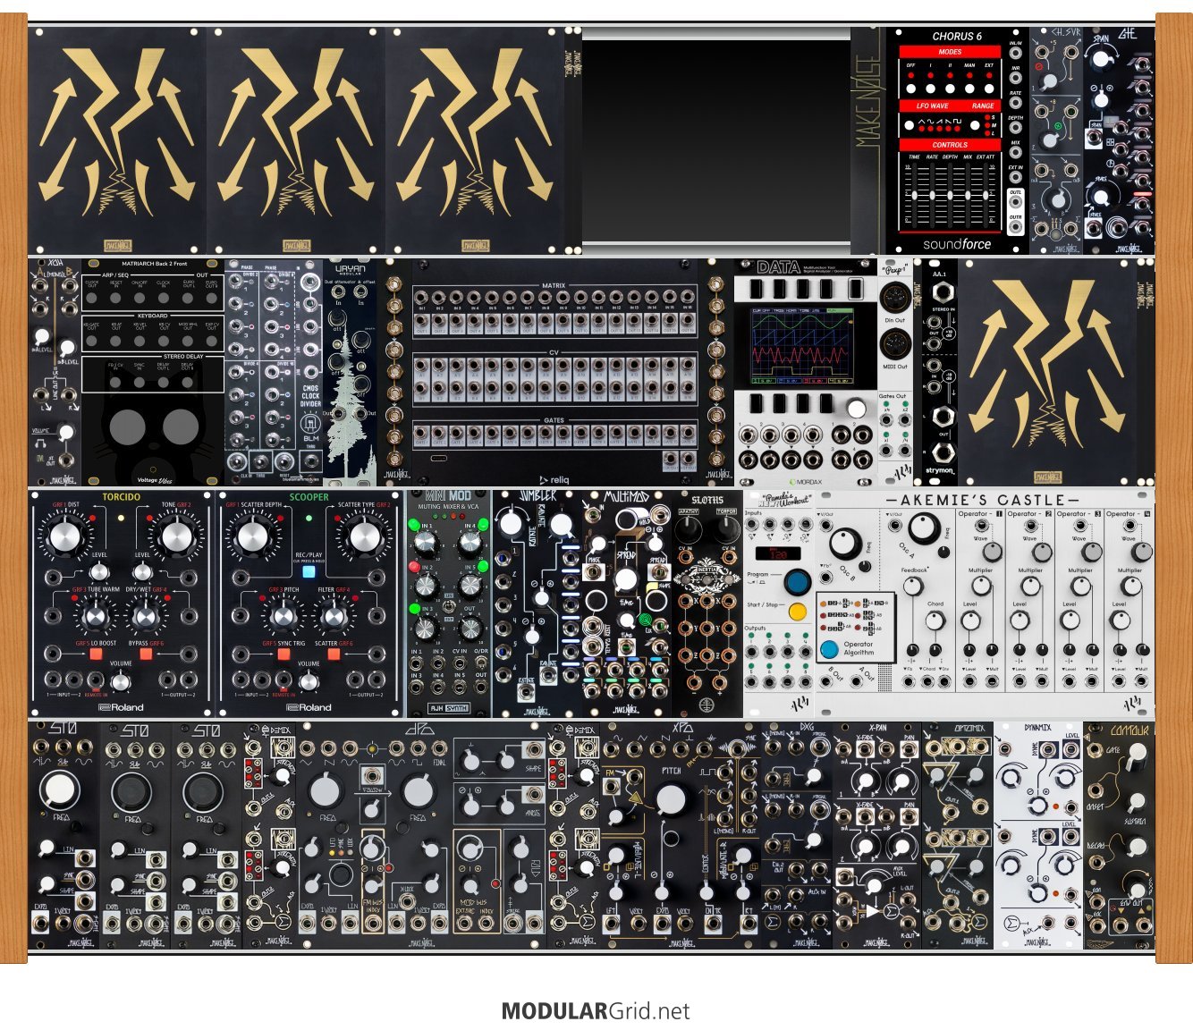Click the TUBE WARM knob on Torcido
Screen dimensions: 1193x1030
click(96, 617)
